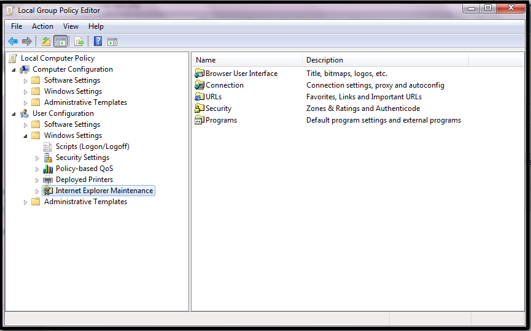Select Windows Settings label under Computer Configuration

73,91
